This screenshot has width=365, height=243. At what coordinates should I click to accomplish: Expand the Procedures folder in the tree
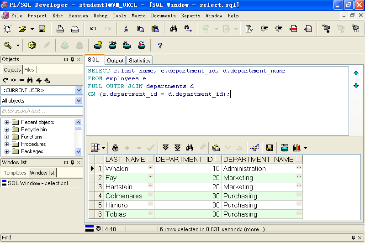coord(6,144)
